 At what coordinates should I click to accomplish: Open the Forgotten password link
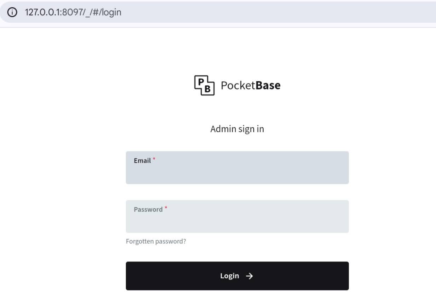[156, 241]
